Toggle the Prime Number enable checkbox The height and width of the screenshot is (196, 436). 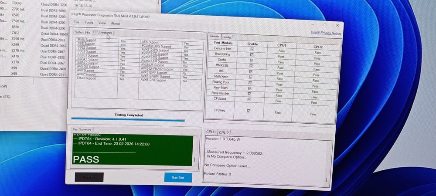click(x=250, y=94)
